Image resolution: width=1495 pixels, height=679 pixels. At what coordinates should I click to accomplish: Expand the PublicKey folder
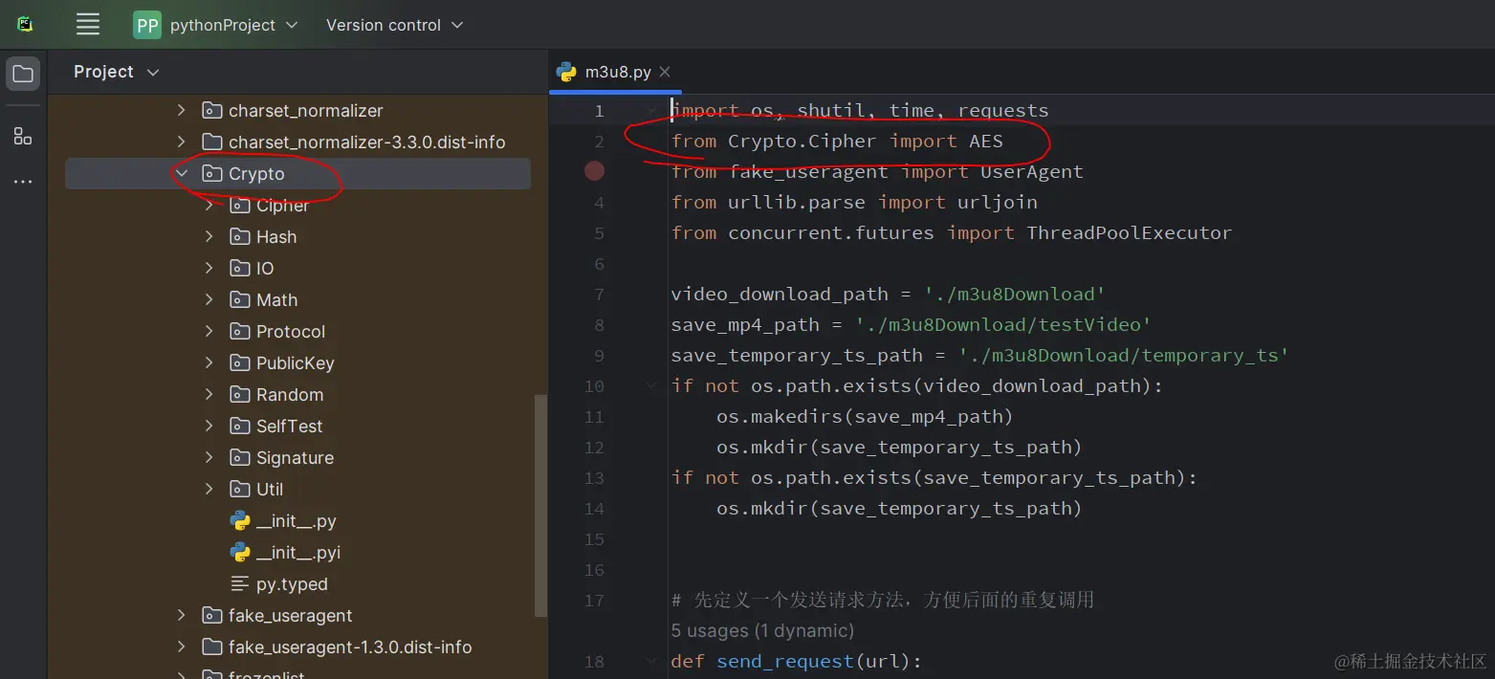209,362
